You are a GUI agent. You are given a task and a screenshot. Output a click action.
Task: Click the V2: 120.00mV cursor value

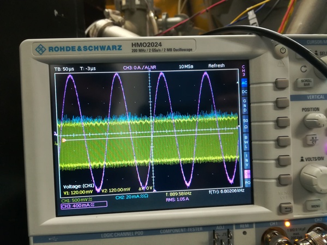click(x=116, y=190)
